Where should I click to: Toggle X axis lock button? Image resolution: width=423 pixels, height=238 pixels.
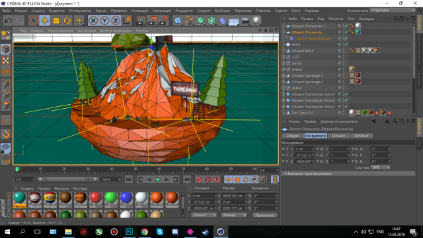pos(93,20)
